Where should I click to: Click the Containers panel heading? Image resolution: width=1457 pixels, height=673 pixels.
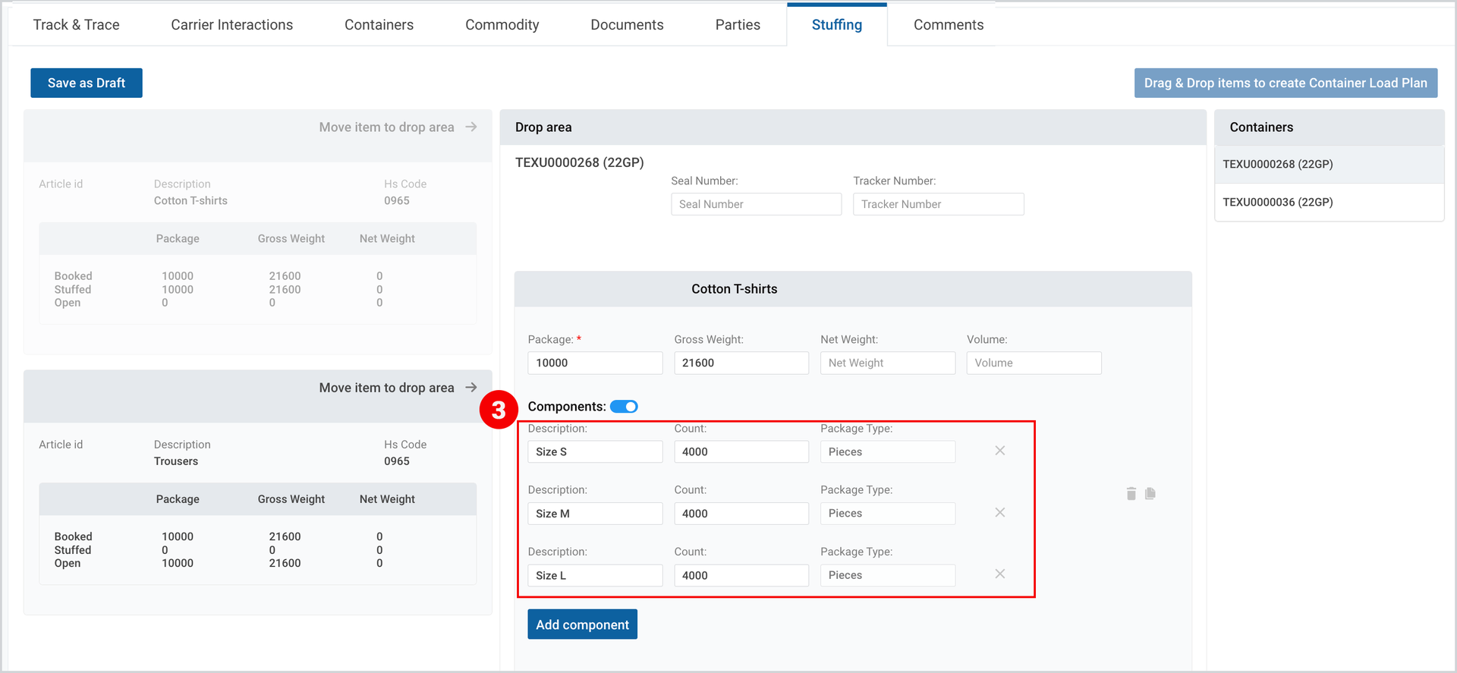click(1261, 127)
